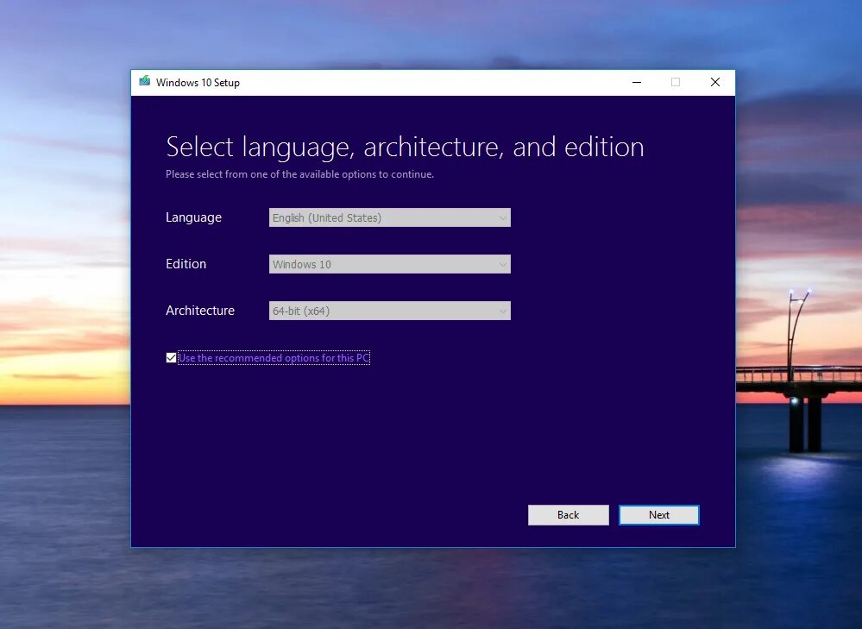
Task: Minimize the Windows 10 Setup window
Action: 637,83
